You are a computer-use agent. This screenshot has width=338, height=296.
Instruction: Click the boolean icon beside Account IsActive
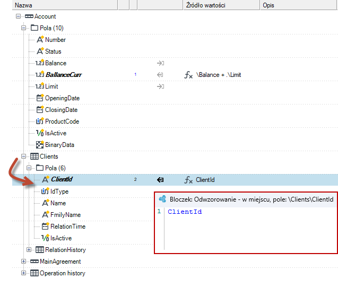point(40,133)
